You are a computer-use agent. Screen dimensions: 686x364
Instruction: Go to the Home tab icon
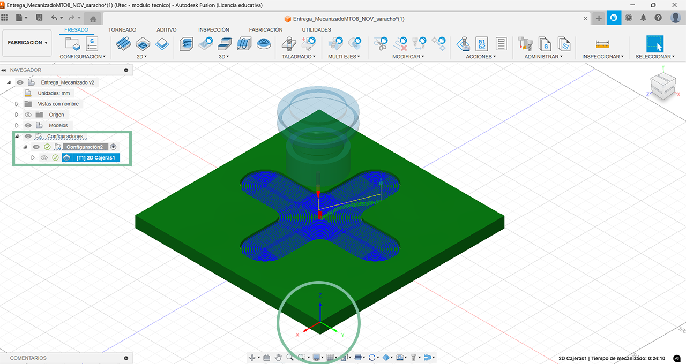point(93,19)
